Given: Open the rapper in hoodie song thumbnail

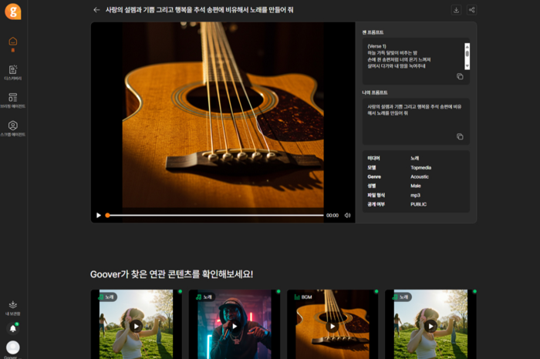Looking at the screenshot, I should click(235, 325).
